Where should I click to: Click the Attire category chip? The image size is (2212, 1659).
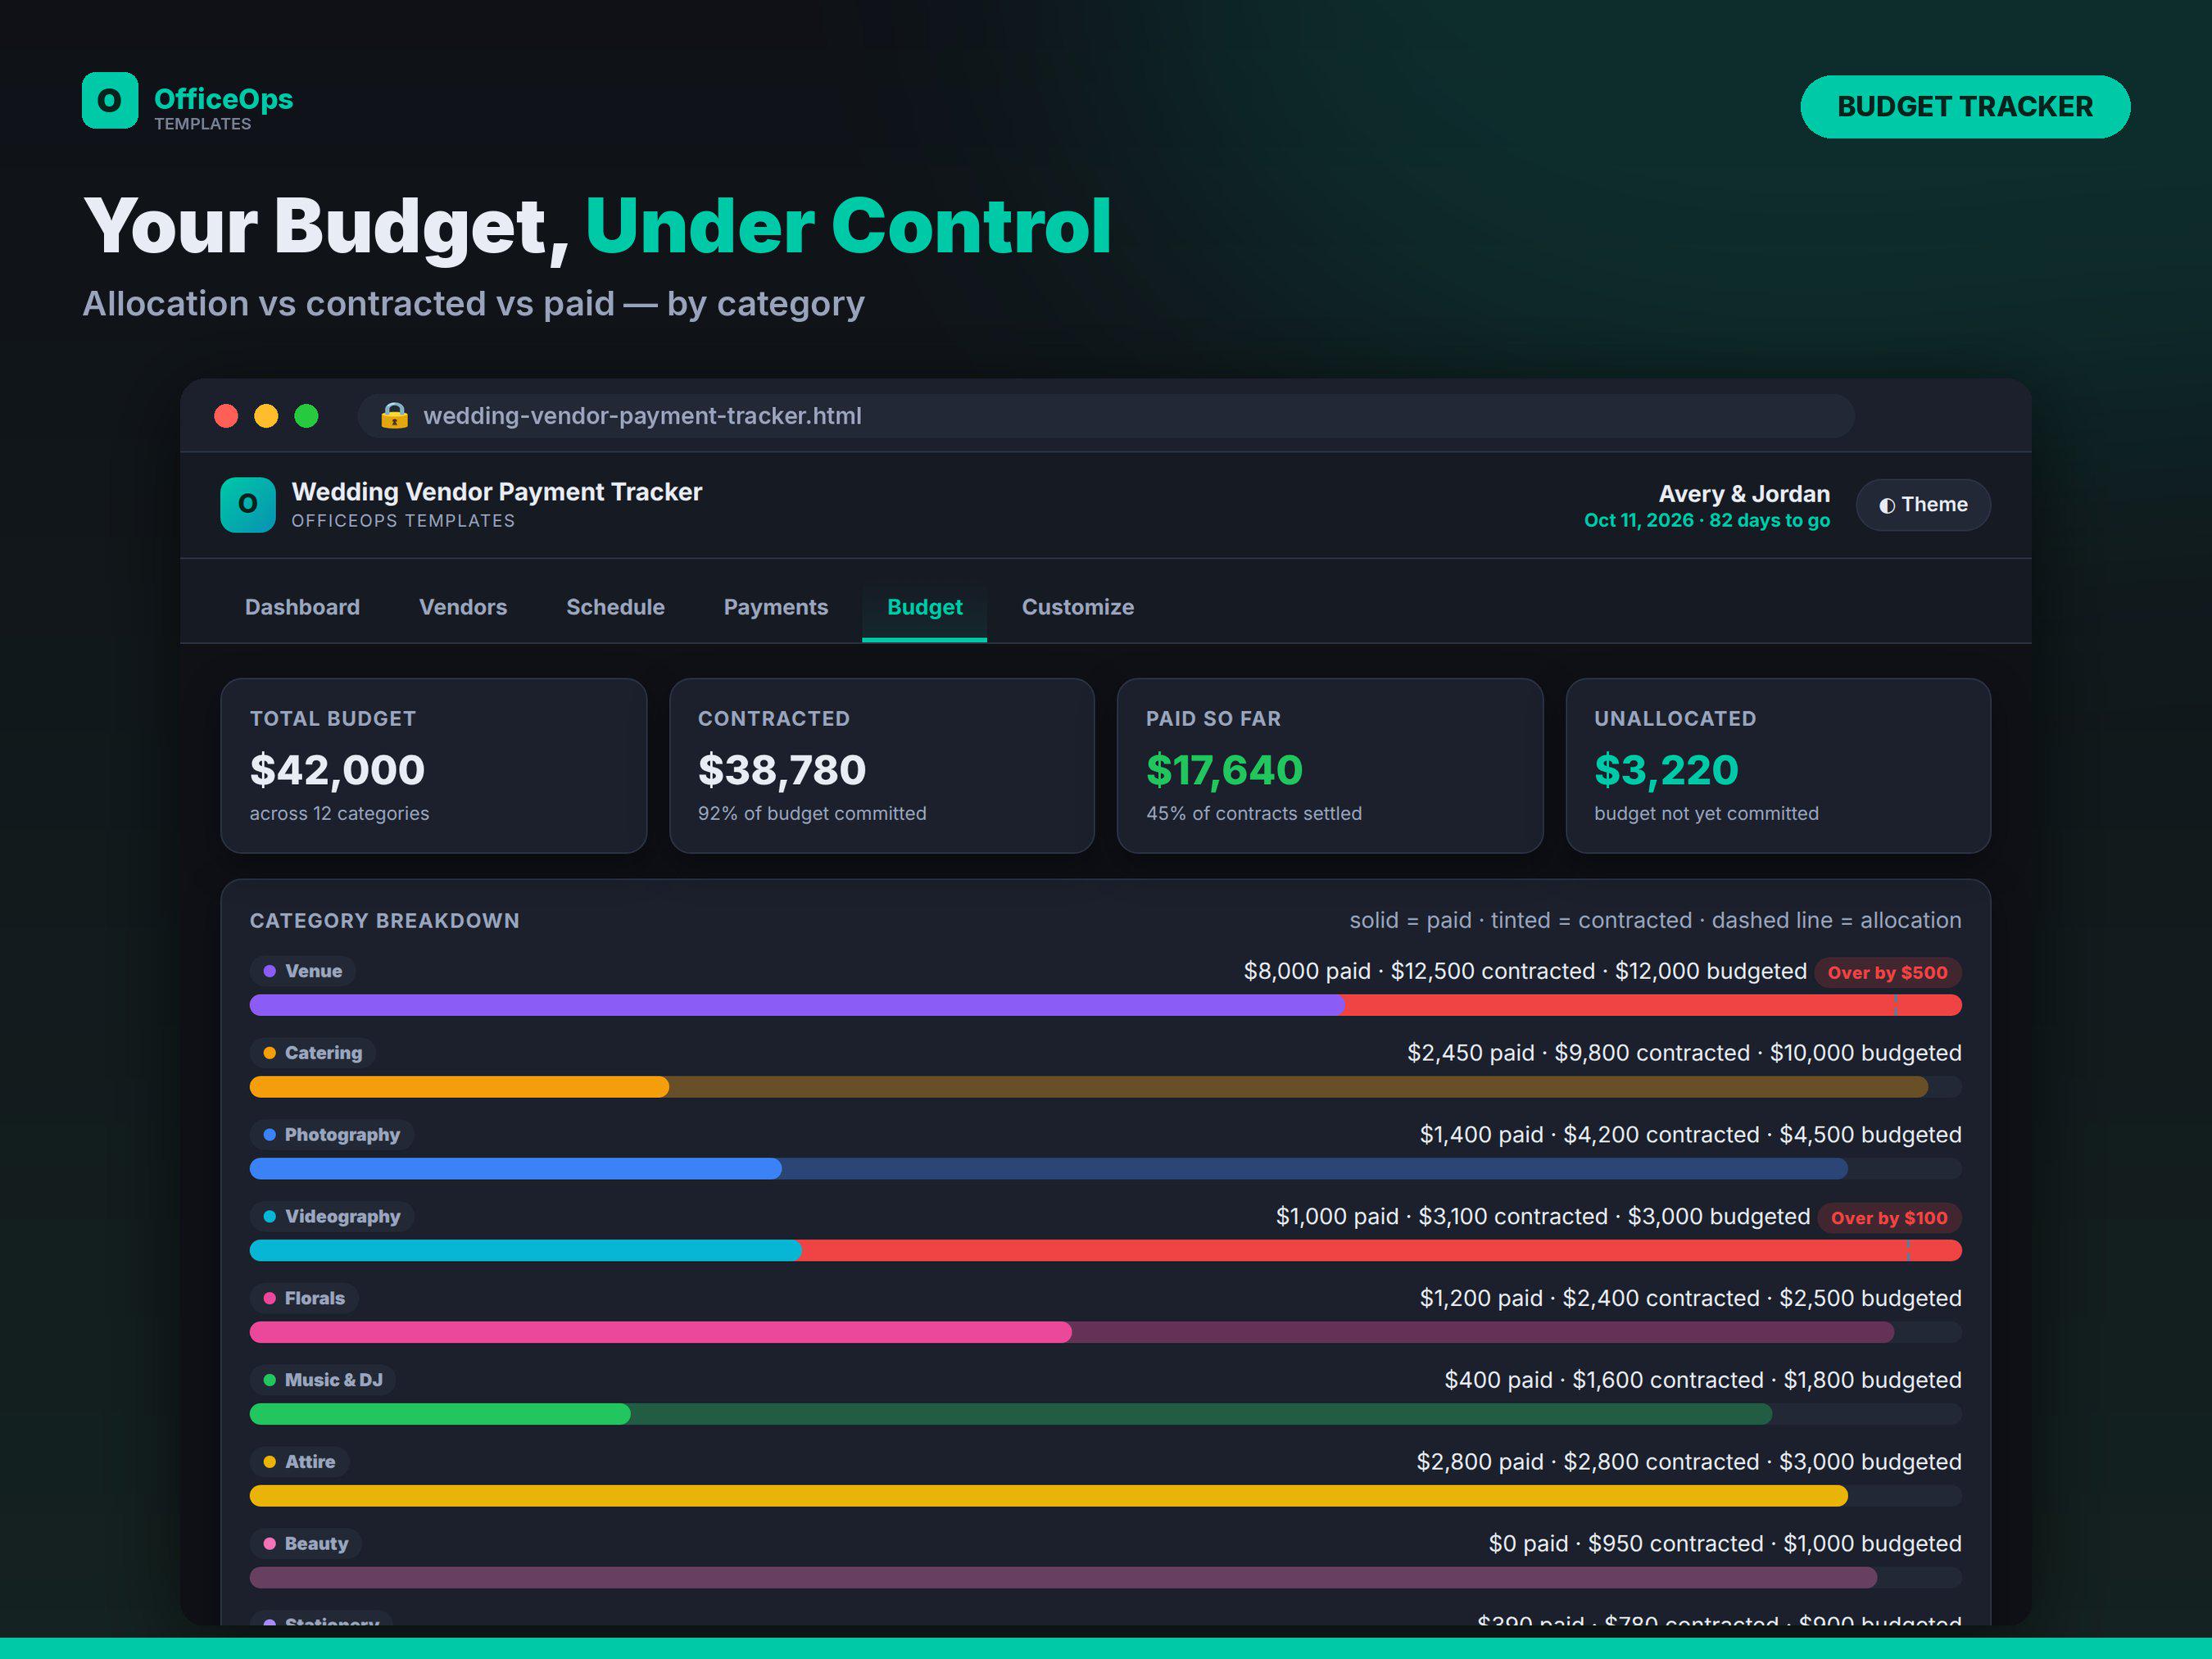pyautogui.click(x=300, y=1462)
